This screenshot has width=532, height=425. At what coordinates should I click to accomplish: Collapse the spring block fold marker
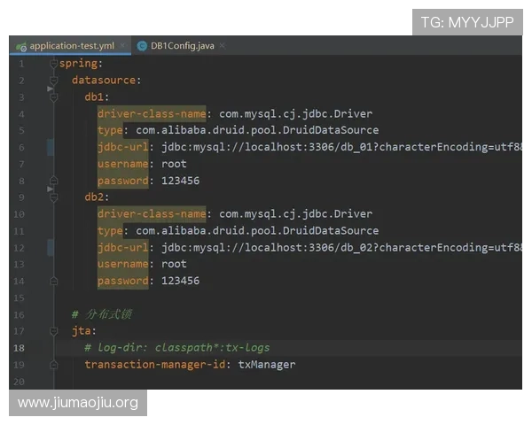point(53,64)
